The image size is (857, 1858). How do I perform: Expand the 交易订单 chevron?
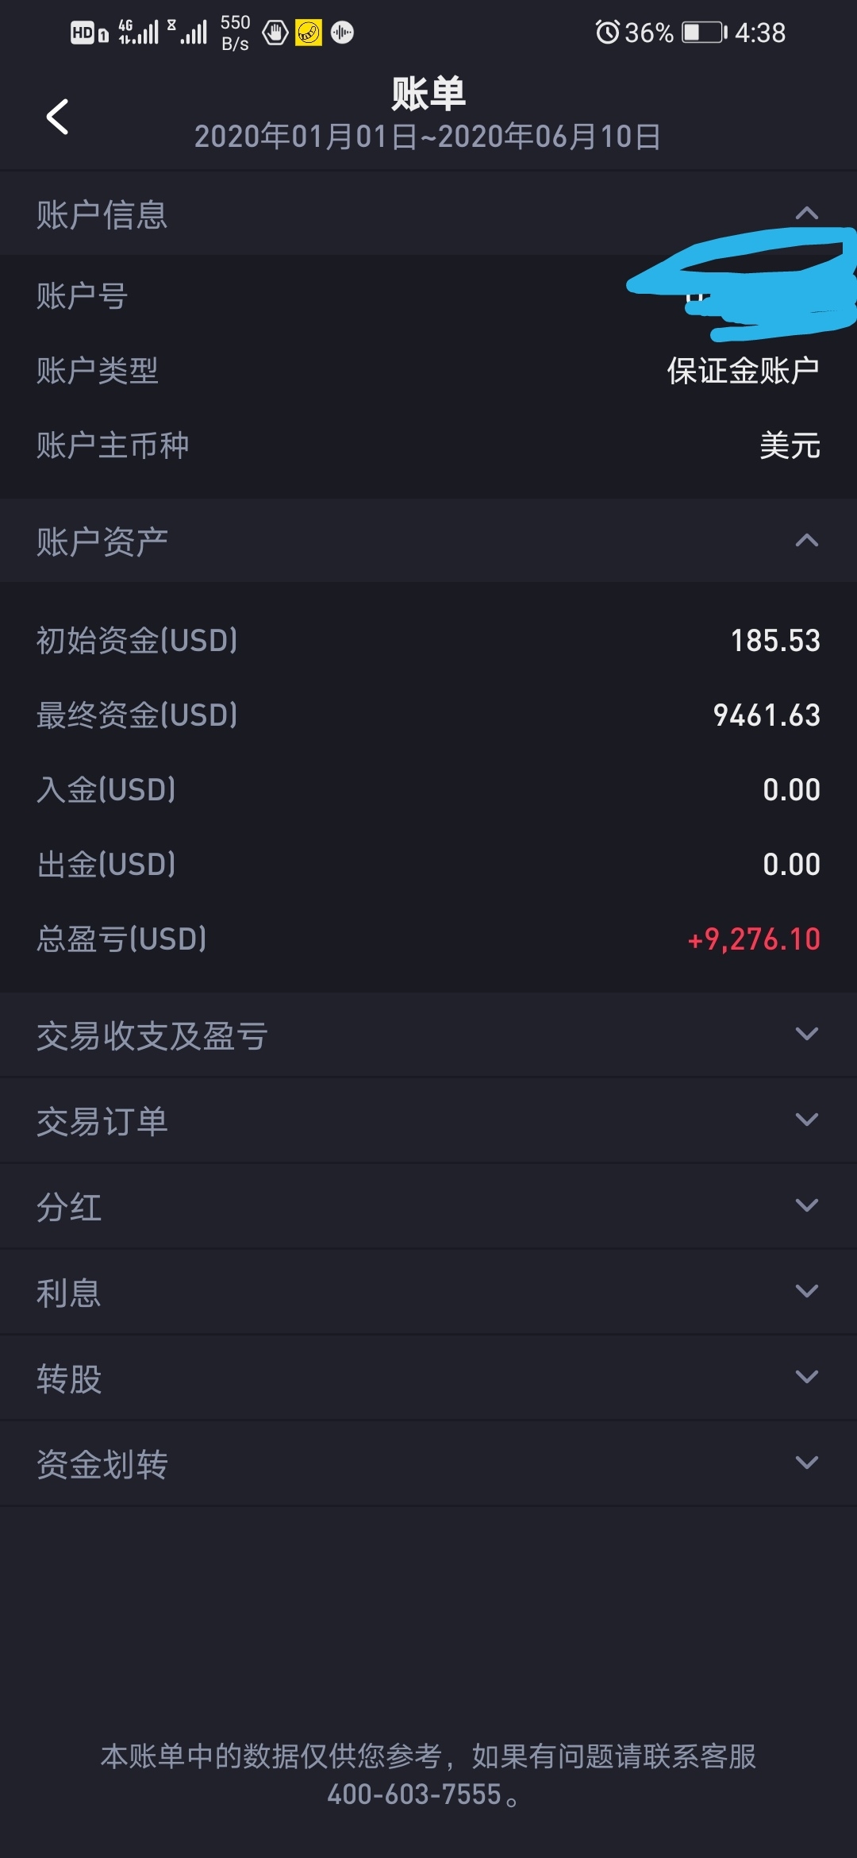click(806, 1120)
